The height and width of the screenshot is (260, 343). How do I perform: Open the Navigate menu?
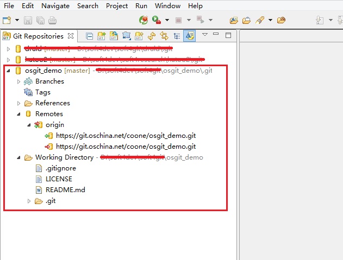[55, 6]
